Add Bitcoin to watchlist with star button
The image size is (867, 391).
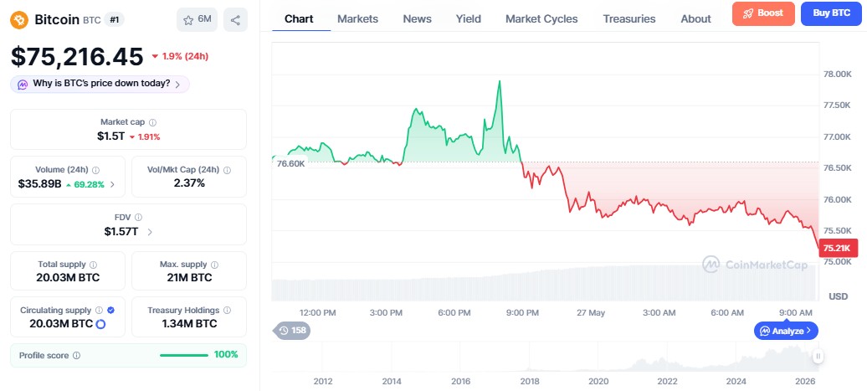click(197, 20)
